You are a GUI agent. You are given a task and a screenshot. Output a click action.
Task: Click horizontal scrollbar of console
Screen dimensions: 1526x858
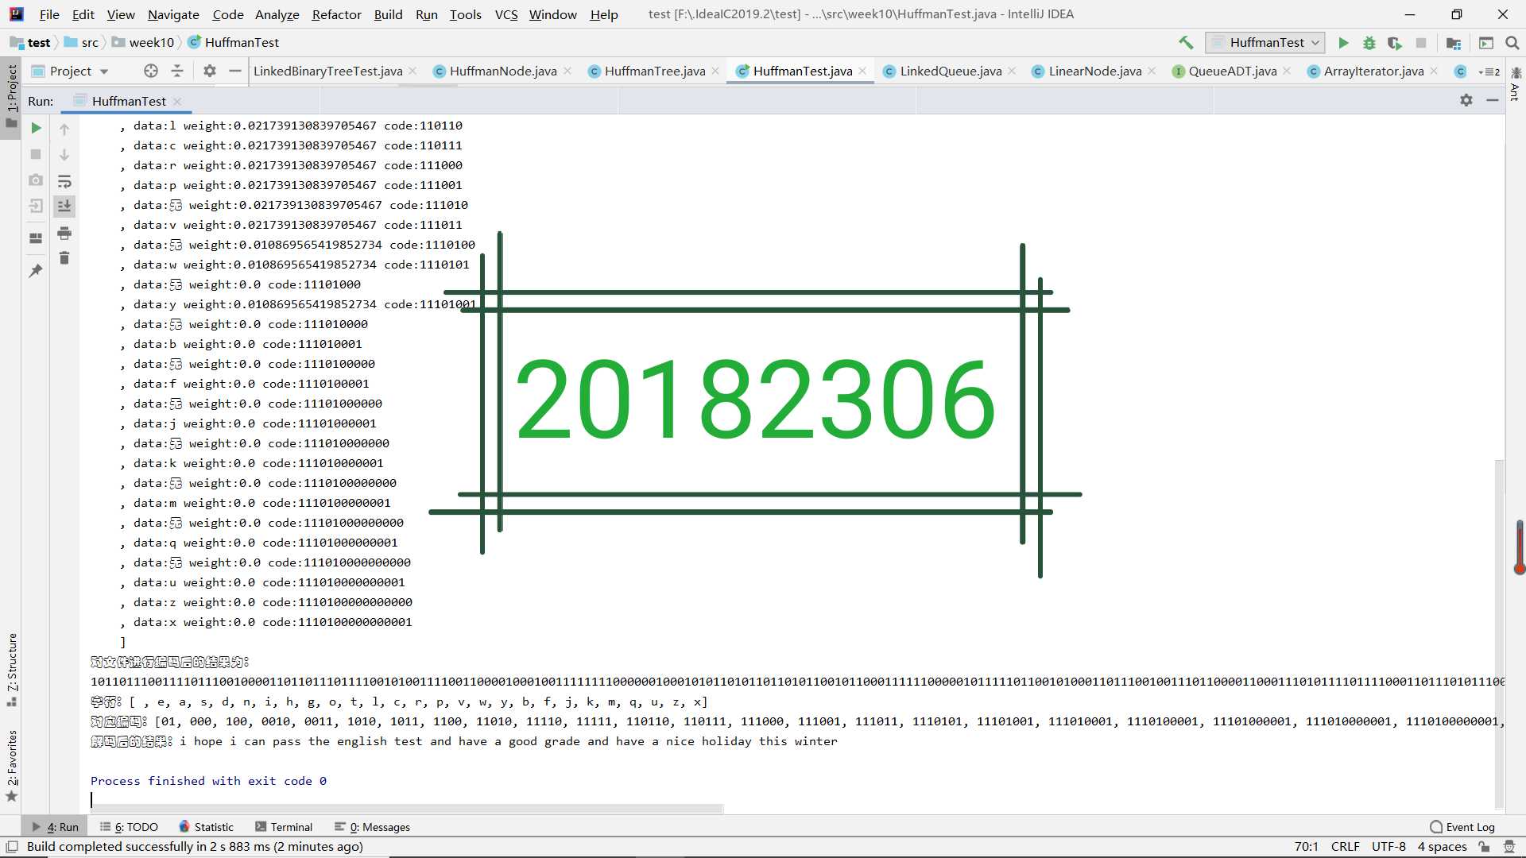point(407,808)
